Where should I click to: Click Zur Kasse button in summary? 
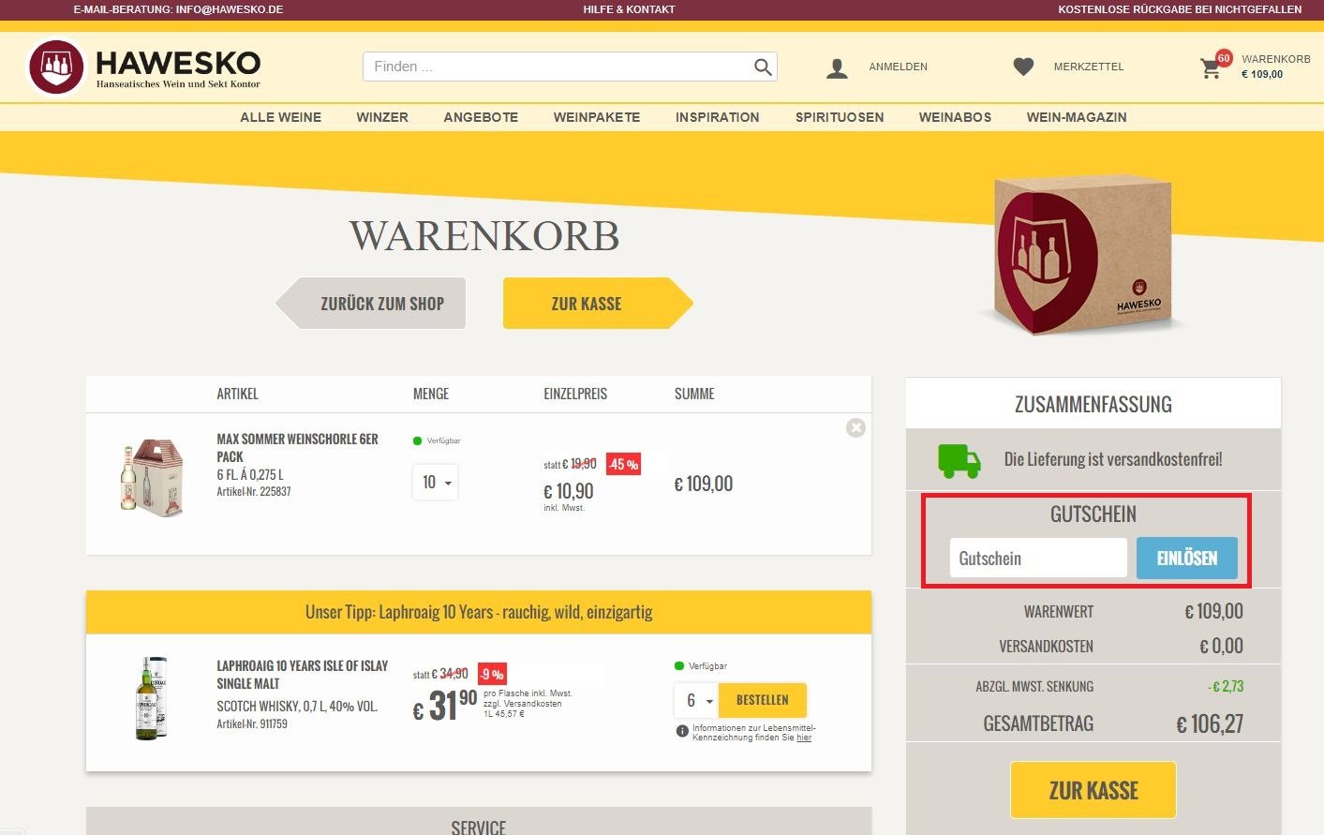click(x=1093, y=790)
